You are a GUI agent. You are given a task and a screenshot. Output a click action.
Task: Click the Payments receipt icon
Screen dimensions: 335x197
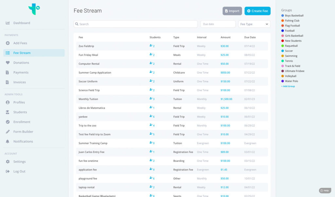(8, 73)
